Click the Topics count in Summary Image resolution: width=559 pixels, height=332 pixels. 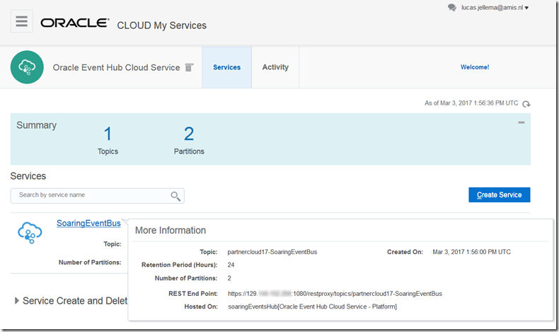click(108, 134)
